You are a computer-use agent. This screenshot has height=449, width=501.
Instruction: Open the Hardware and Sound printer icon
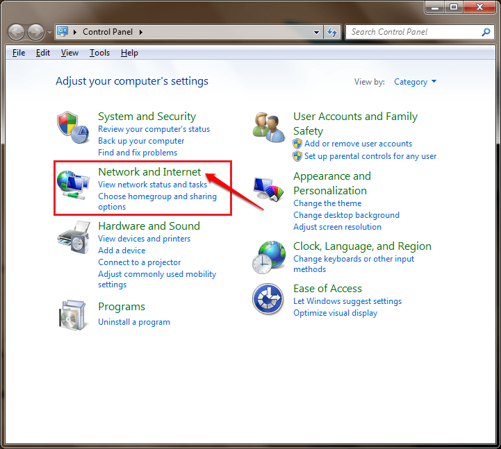[x=73, y=237]
